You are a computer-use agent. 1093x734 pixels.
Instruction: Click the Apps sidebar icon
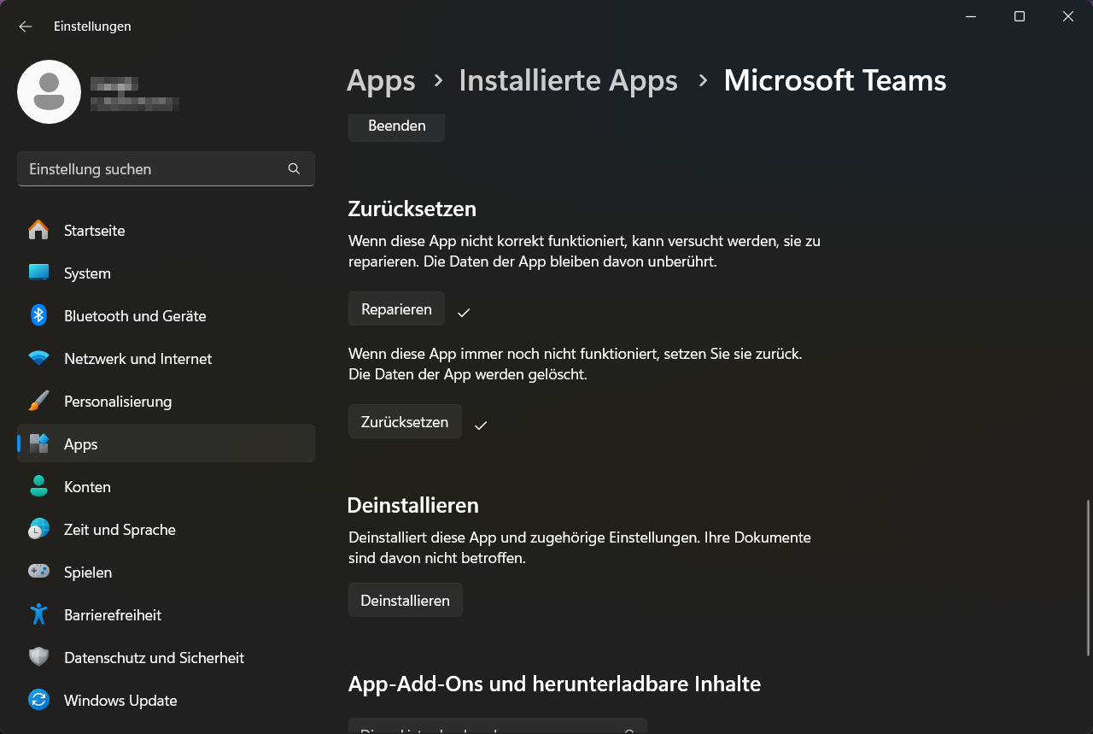point(38,444)
